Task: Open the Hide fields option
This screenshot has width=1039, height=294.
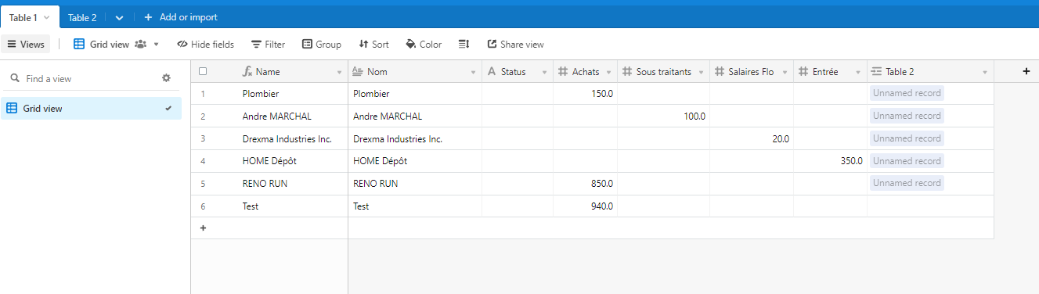Action: (205, 45)
